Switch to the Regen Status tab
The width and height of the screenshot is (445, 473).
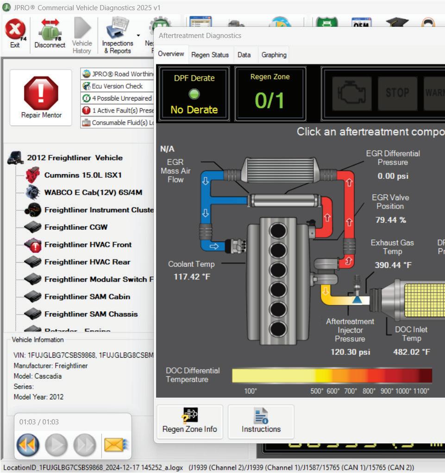210,55
